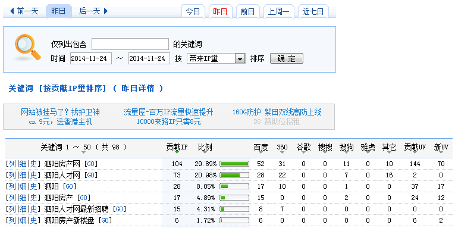The height and width of the screenshot is (228, 455).
Task: Click sort arrow under 关键词 header
Action: tap(84, 152)
